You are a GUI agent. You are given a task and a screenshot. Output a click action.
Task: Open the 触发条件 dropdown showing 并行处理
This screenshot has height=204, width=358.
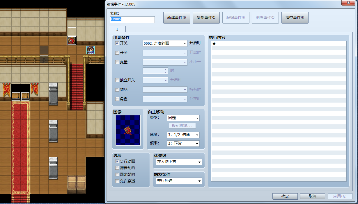[179, 181]
